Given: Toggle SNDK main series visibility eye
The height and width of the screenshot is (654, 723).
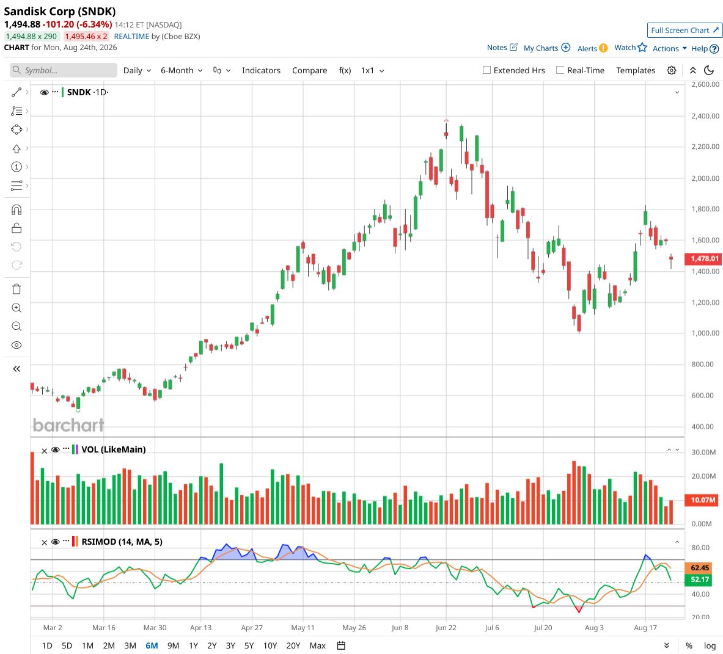Looking at the screenshot, I should pos(44,92).
